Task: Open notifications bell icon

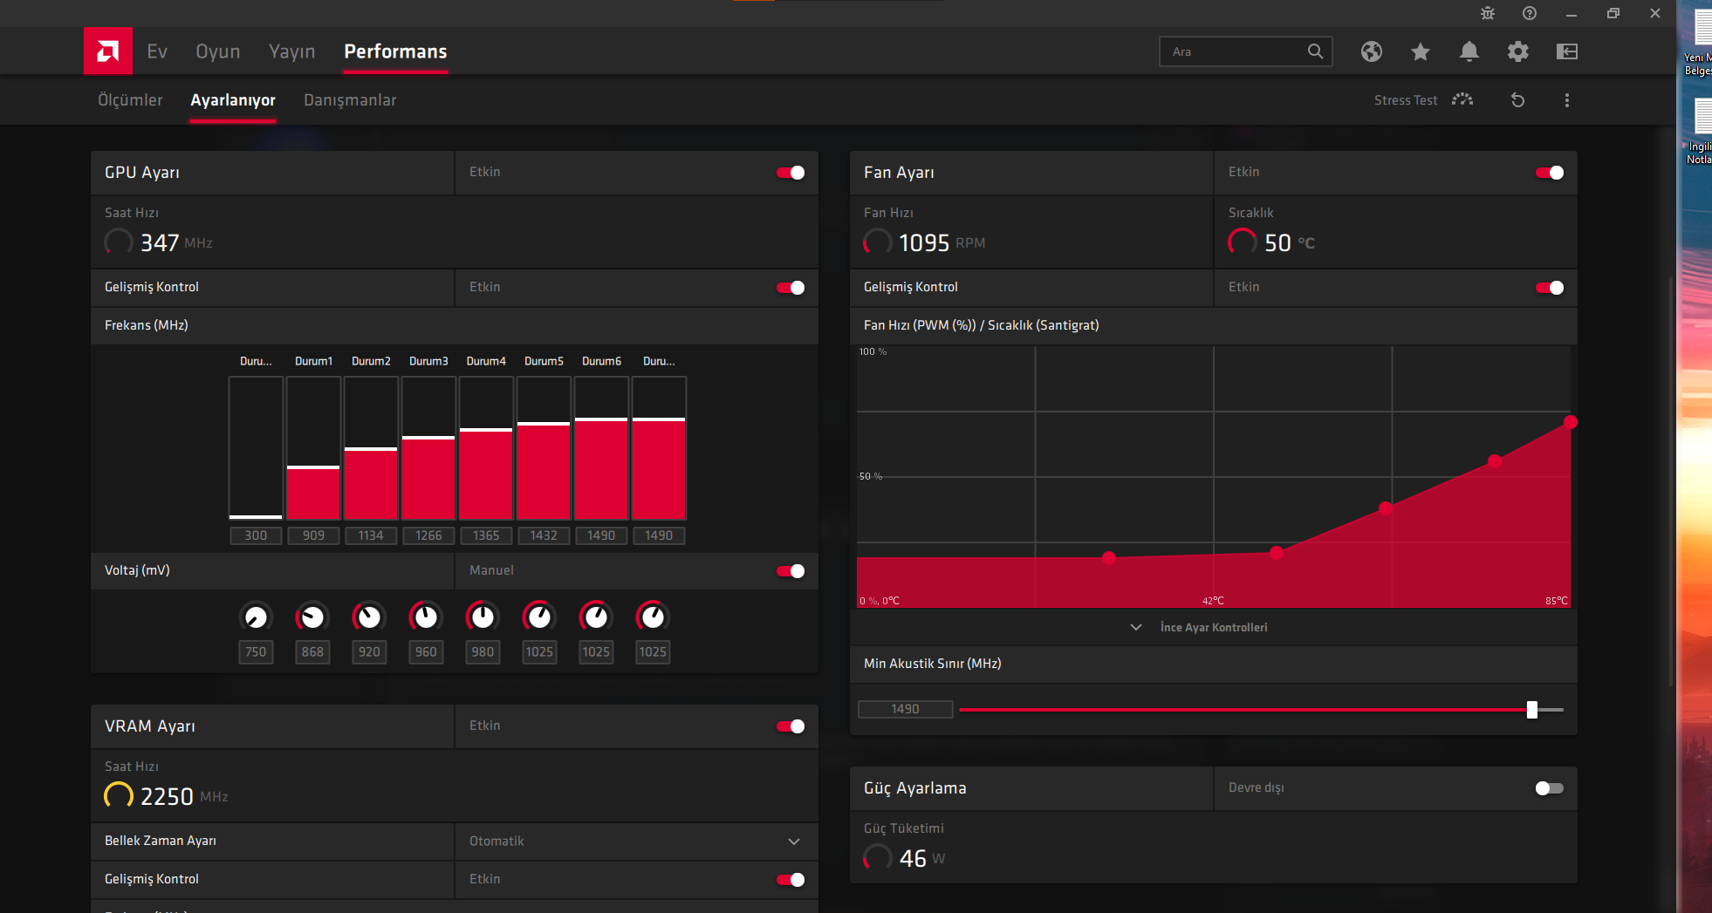Action: [x=1469, y=51]
